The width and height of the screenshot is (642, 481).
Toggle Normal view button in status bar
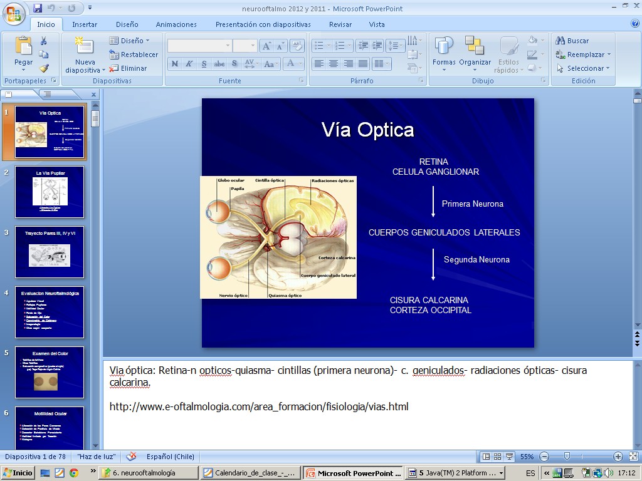[x=486, y=457]
